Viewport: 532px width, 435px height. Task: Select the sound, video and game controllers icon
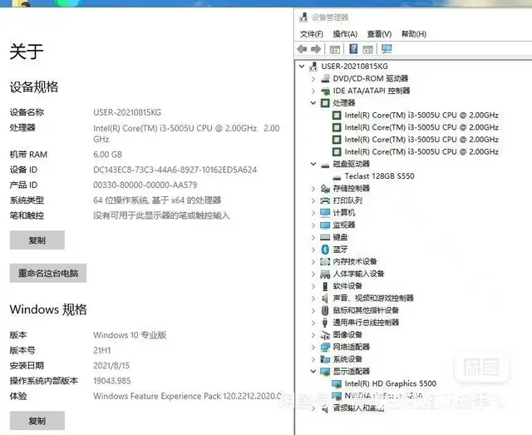325,298
